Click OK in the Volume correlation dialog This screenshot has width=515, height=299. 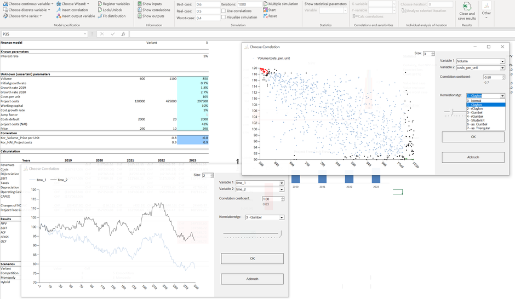[x=473, y=137]
